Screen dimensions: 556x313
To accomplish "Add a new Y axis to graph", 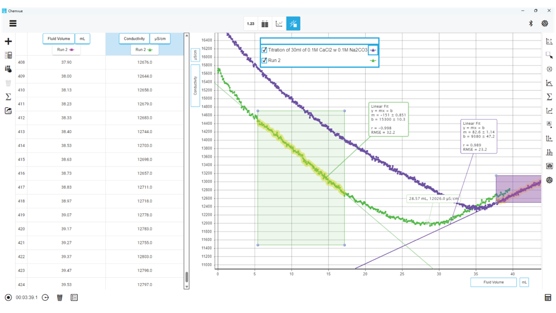I will [549, 138].
